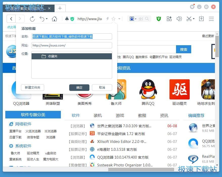Open the 腾讯QQ hot search link
The image size is (222, 177).
pos(128,57)
